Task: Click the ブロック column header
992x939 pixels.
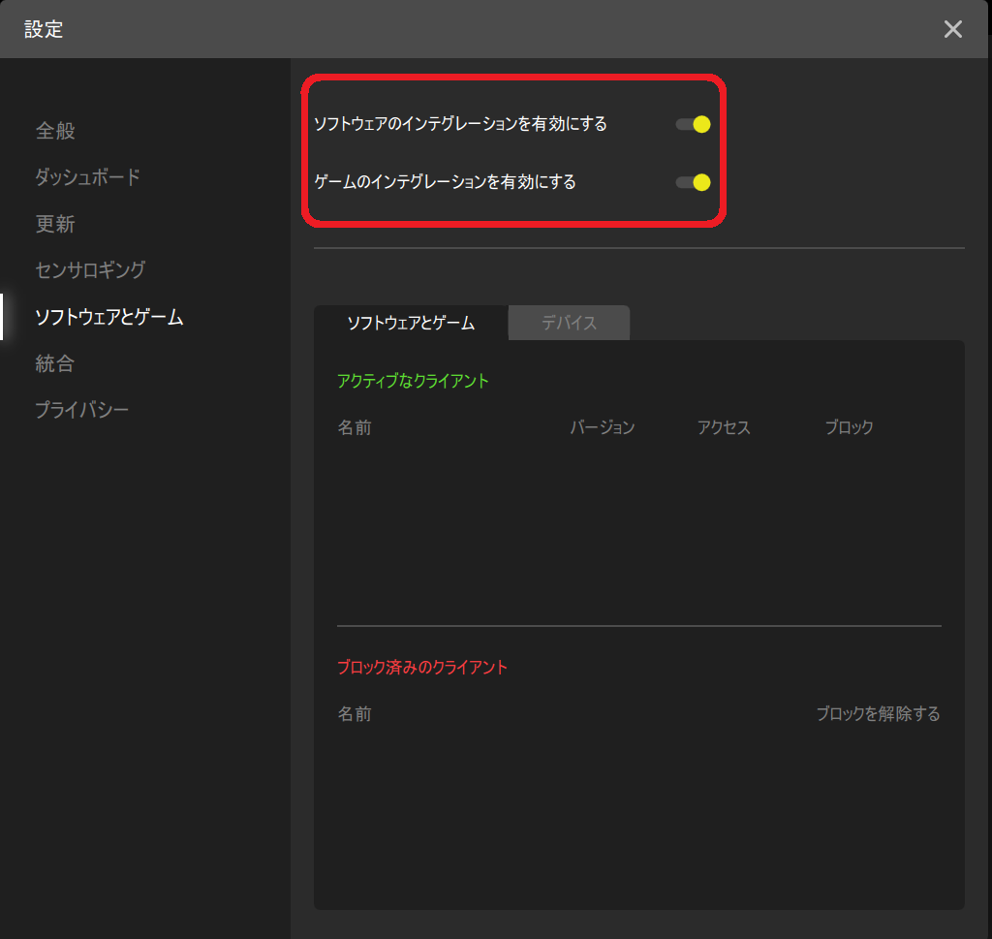Action: 849,427
